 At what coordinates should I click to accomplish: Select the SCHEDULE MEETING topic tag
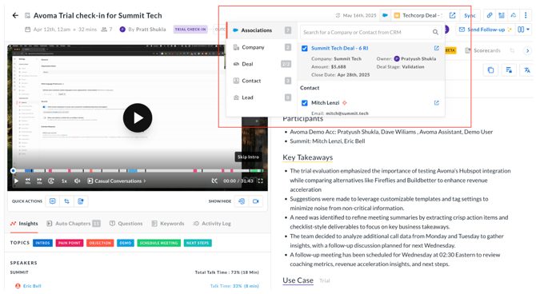[x=159, y=243]
